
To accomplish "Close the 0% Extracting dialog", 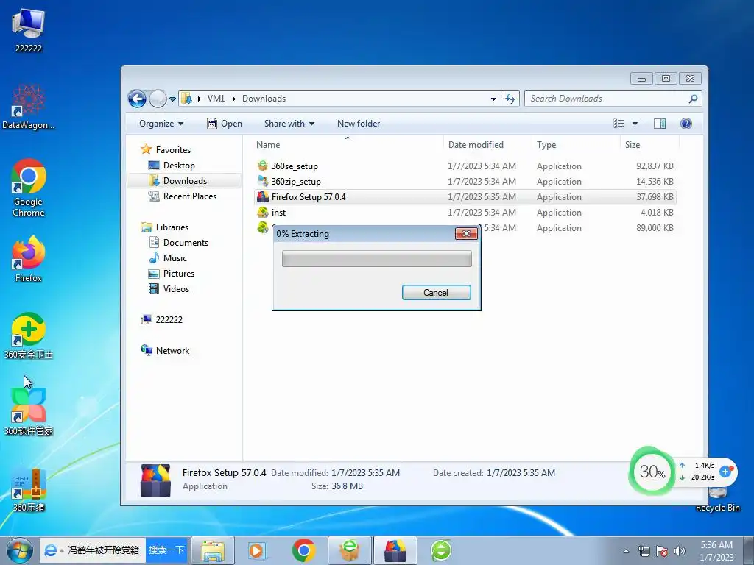I will point(466,233).
